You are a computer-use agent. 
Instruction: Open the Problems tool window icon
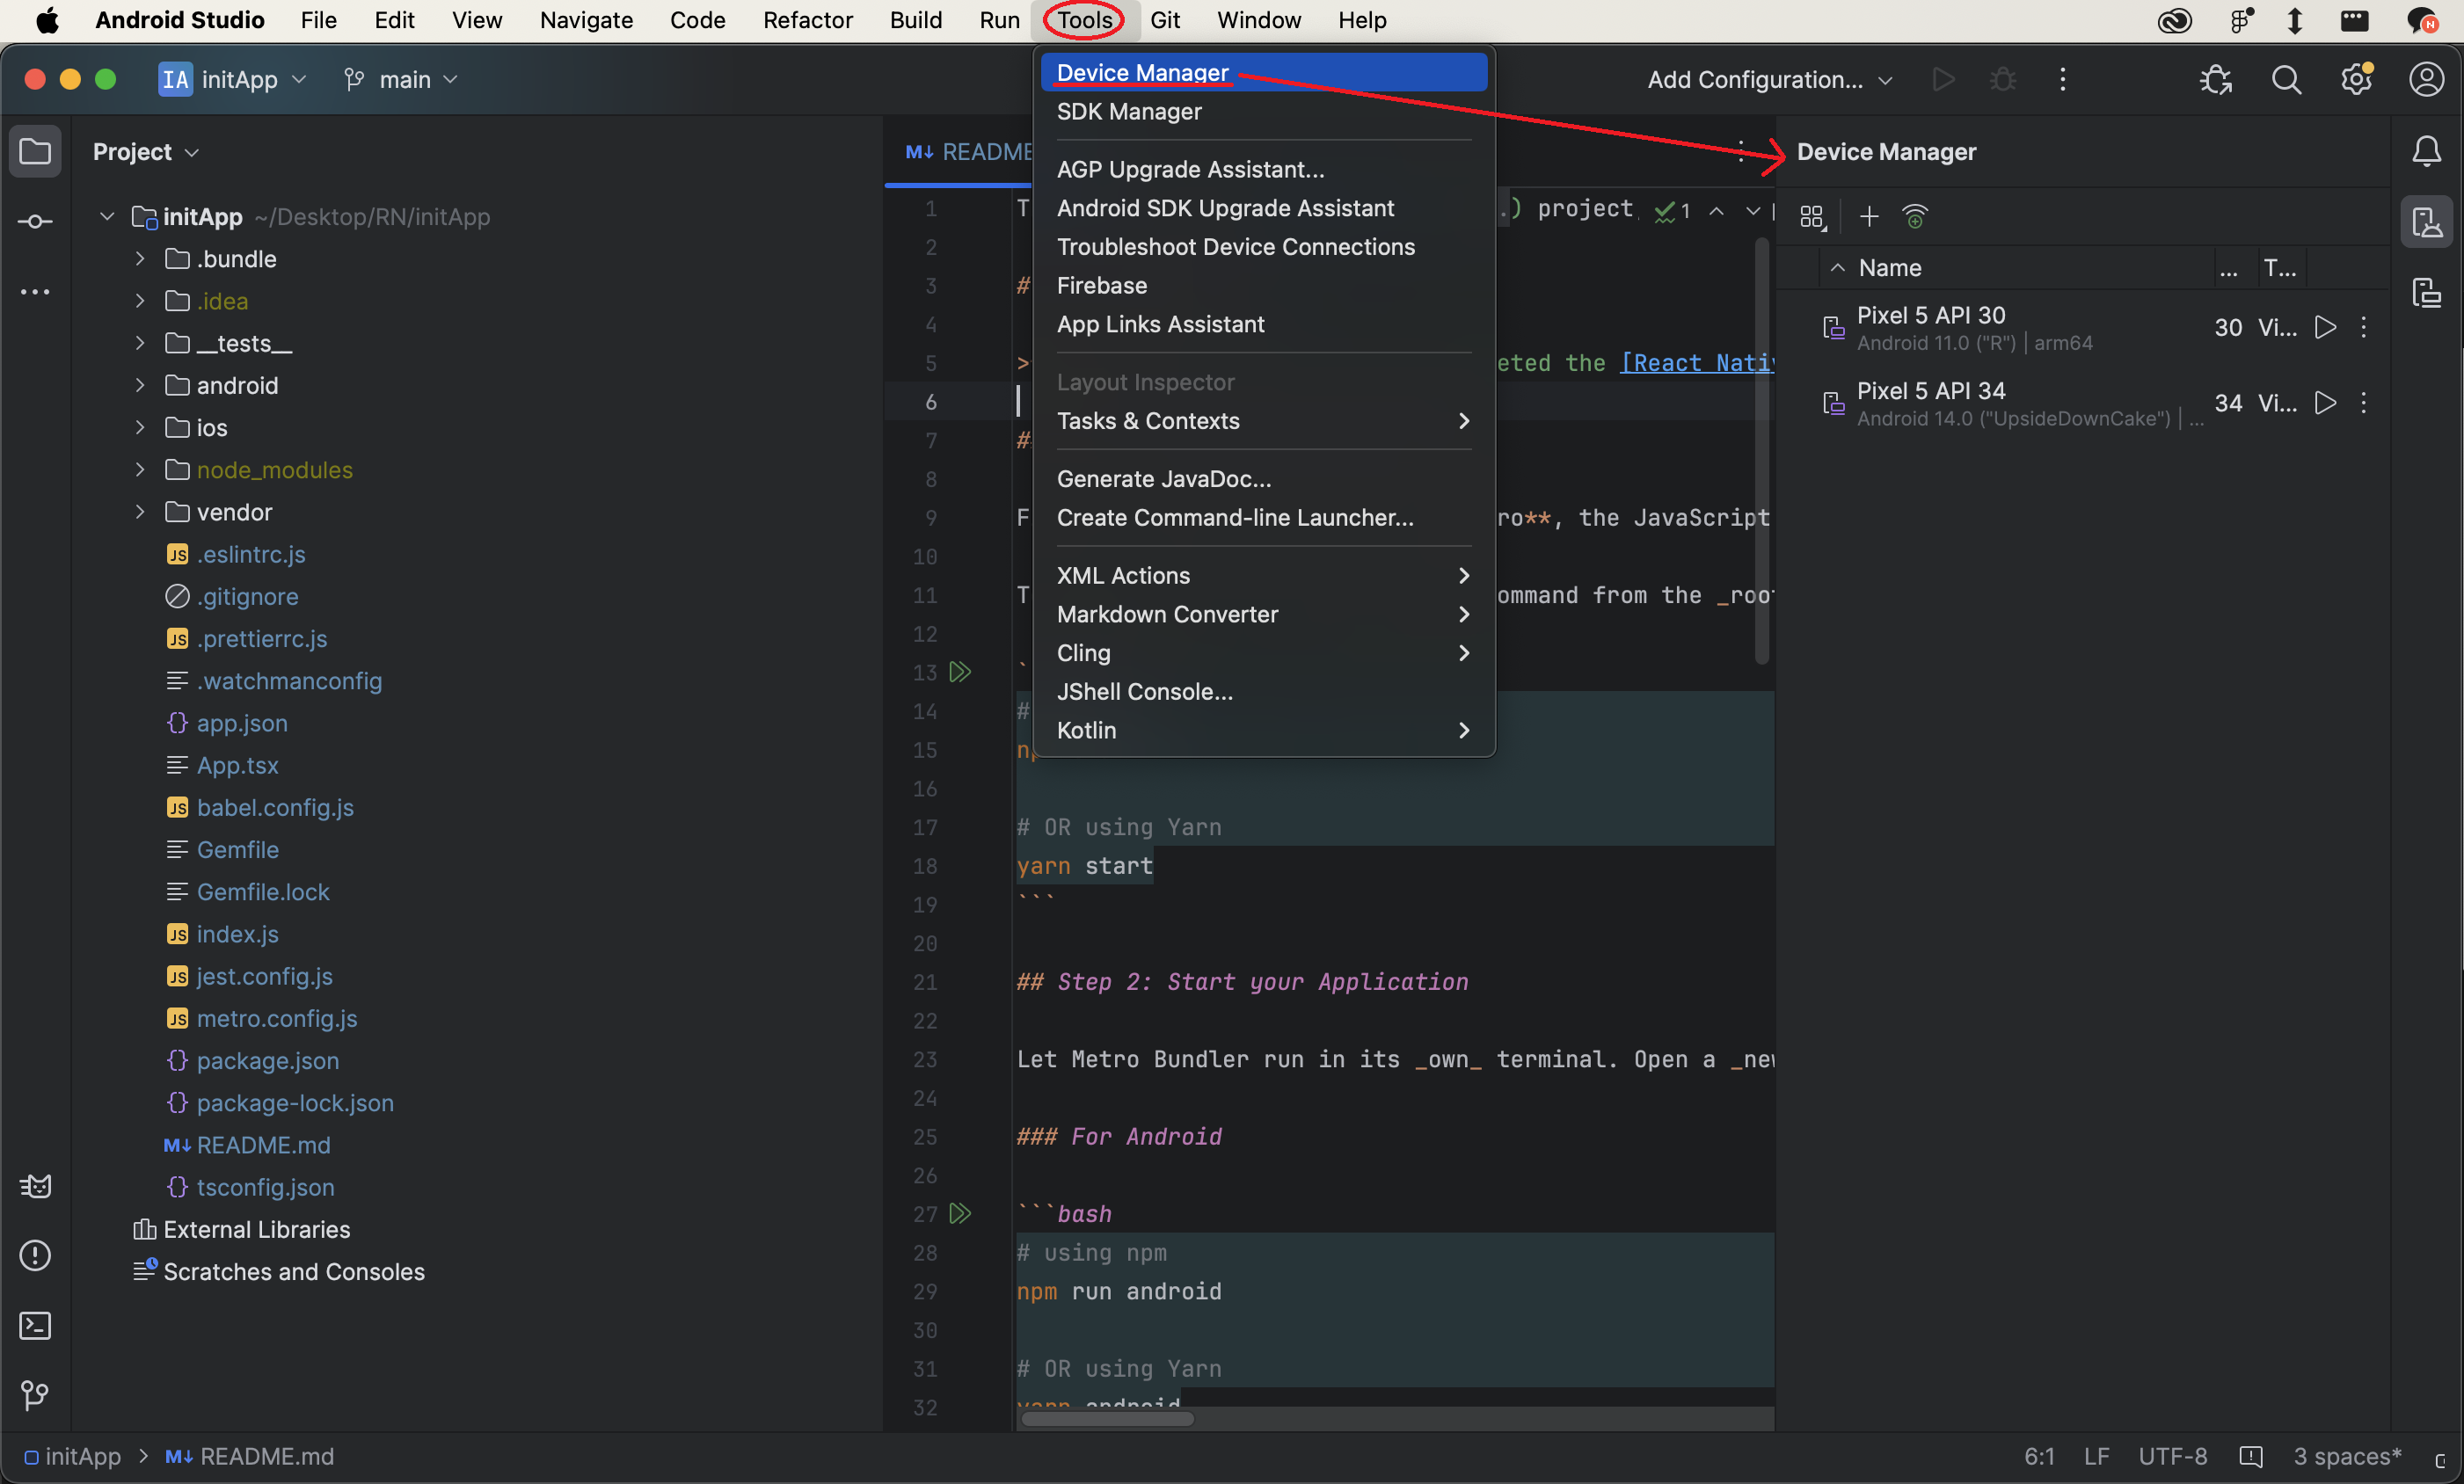[35, 1255]
